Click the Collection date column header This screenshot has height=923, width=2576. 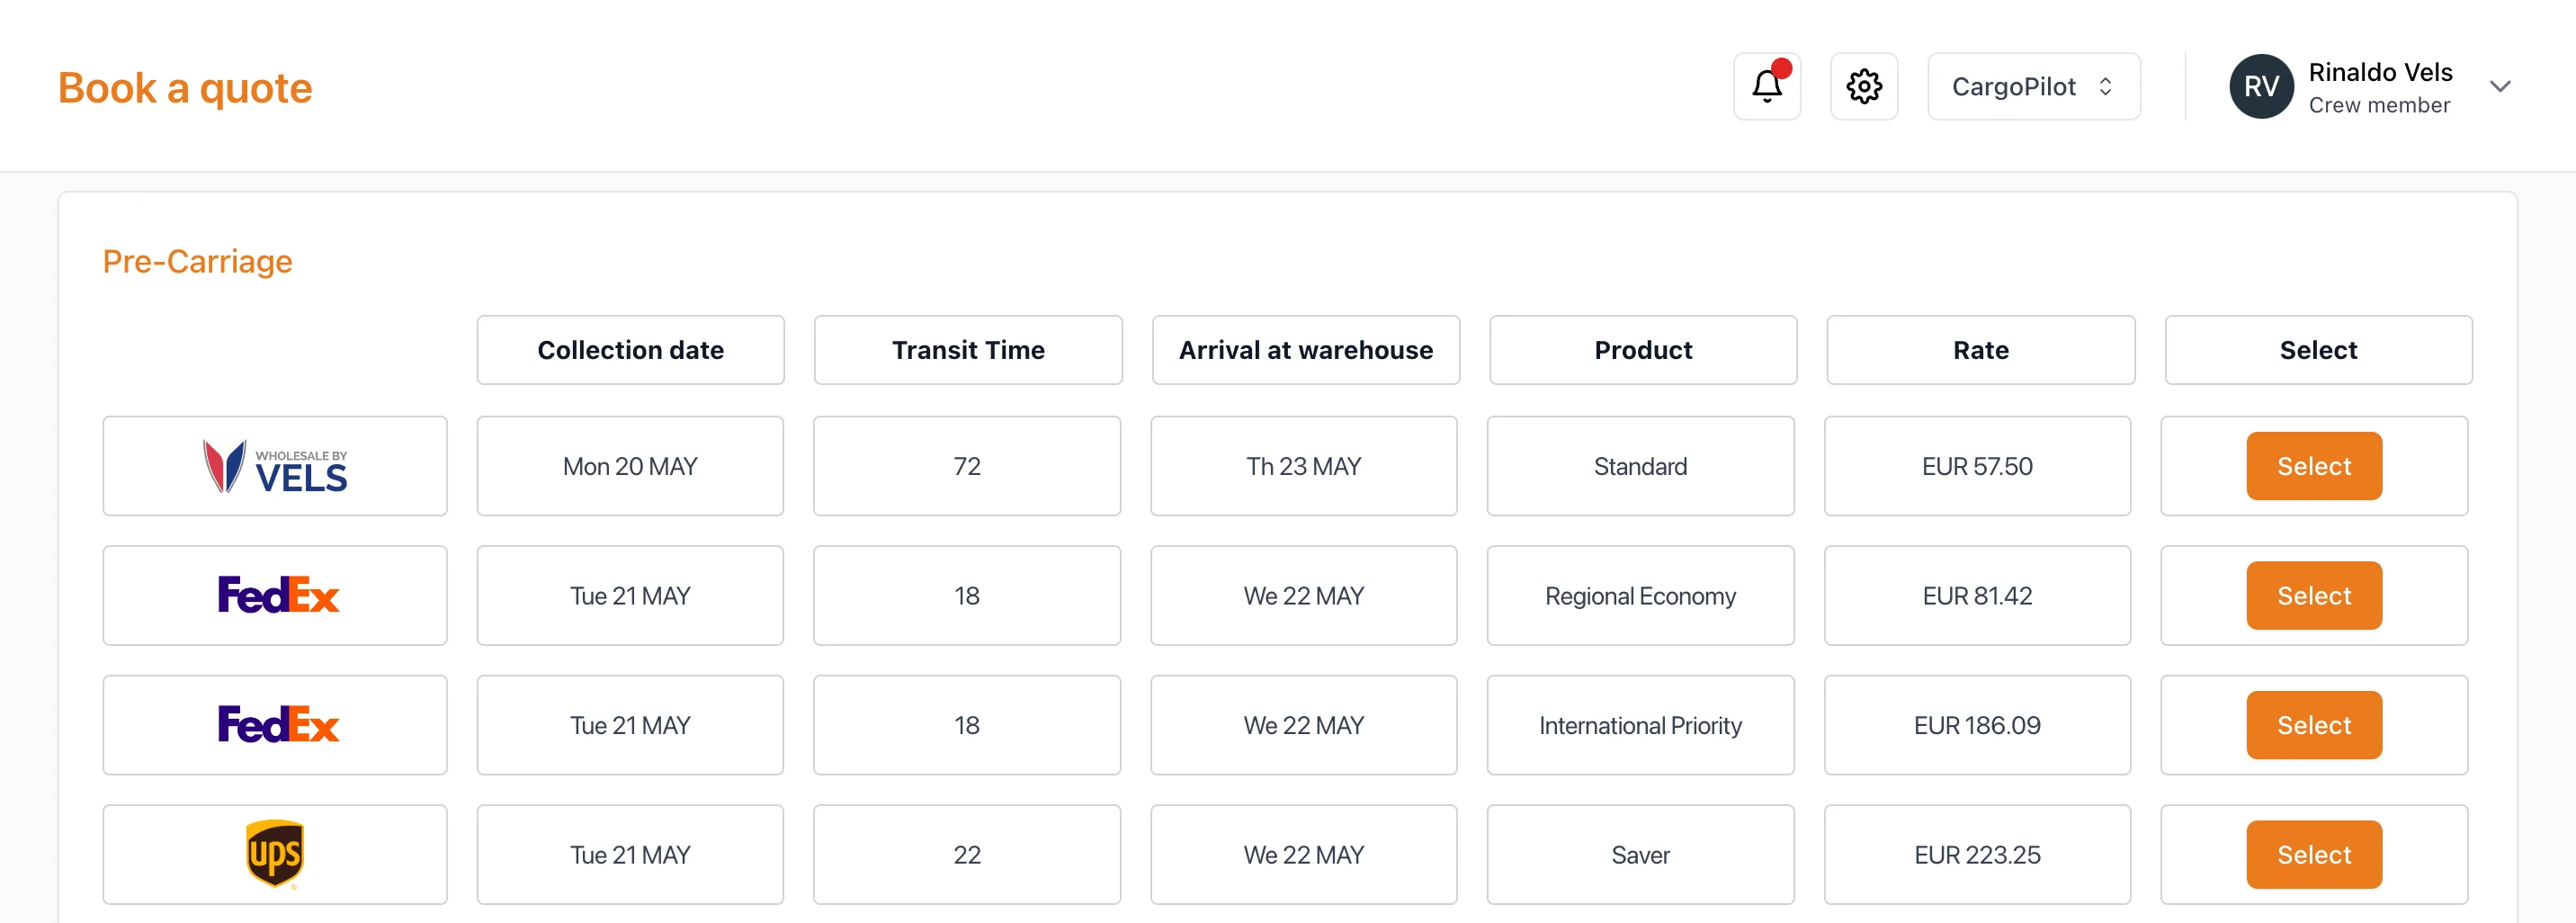(630, 350)
